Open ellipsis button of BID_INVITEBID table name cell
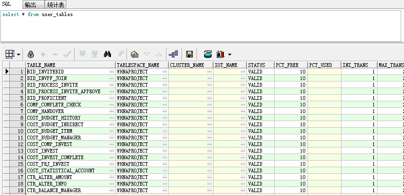Screen dimensions: 404x195 (x=112, y=72)
